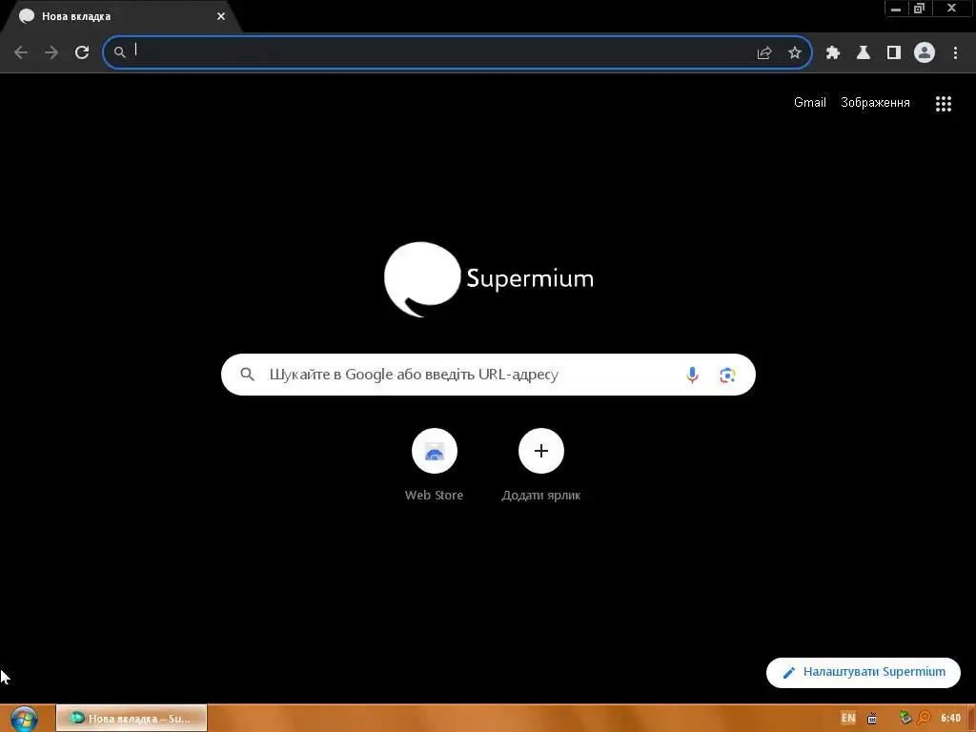Open the Зображення link
Screen dimensions: 976x732
click(875, 103)
